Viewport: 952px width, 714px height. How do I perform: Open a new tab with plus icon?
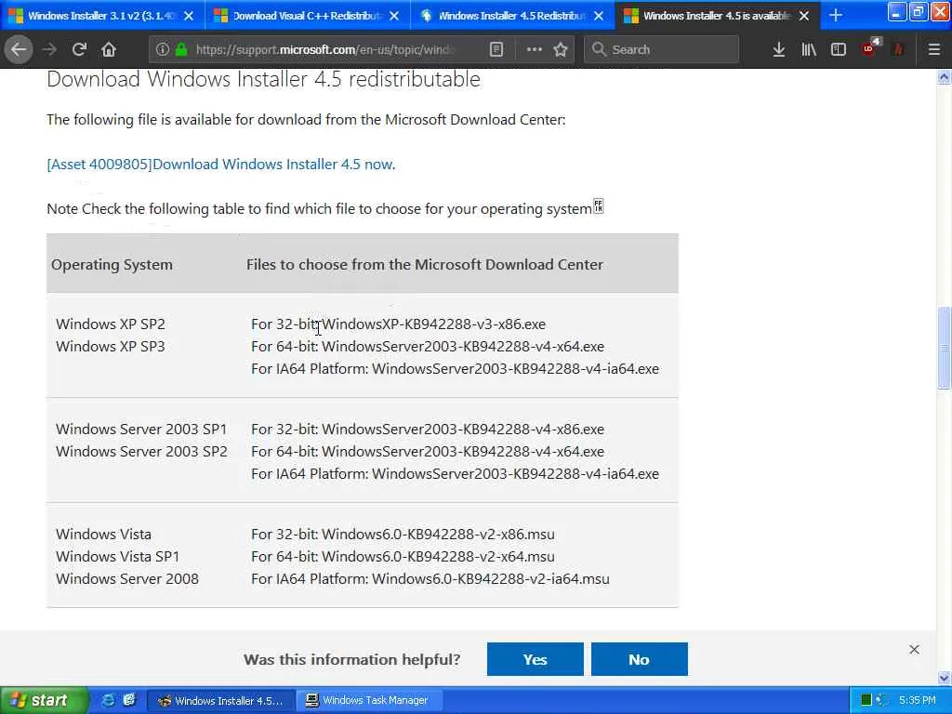(836, 15)
